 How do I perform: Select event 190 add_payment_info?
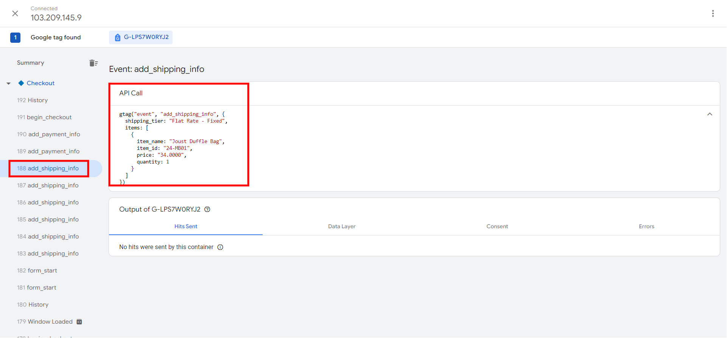coord(48,134)
